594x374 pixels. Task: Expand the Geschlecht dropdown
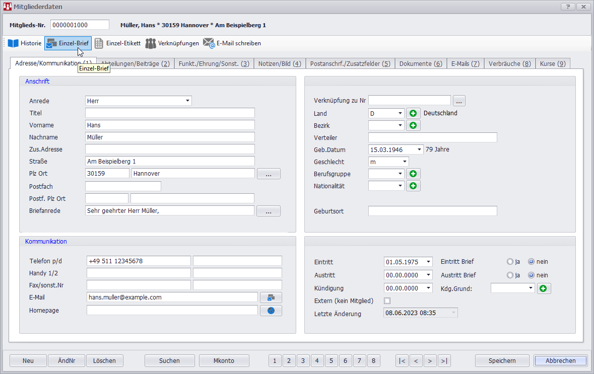pyautogui.click(x=405, y=162)
